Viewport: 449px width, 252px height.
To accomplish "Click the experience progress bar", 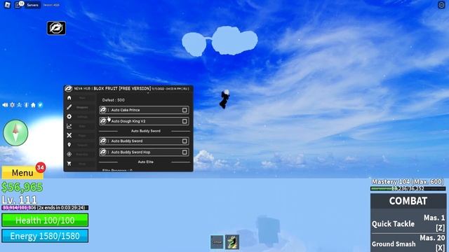I will click(45, 208).
